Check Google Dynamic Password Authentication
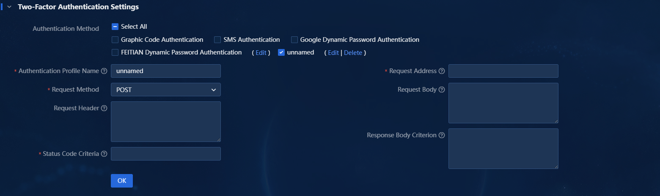Screen dimensions: 660x196 294,40
